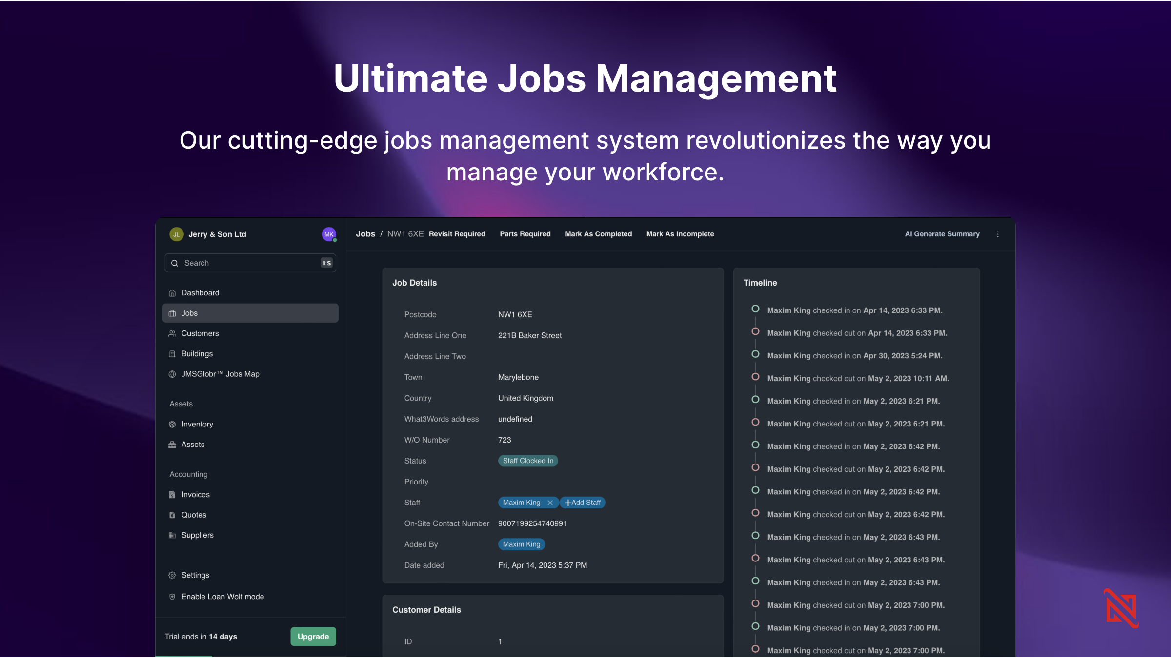
Task: Click the search magnifier icon
Action: (175, 263)
